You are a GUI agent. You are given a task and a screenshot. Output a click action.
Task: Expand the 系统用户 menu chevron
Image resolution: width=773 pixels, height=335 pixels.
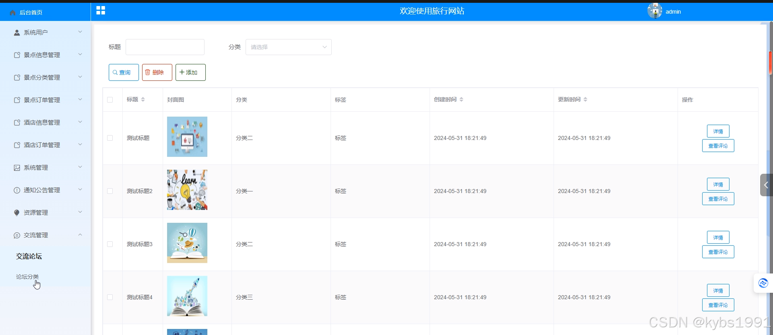(80, 32)
